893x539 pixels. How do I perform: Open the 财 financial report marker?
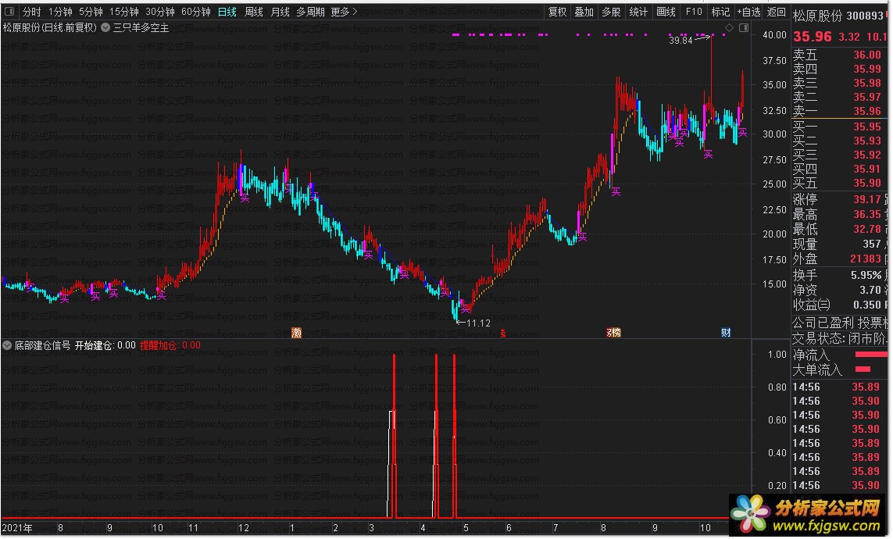coord(726,333)
